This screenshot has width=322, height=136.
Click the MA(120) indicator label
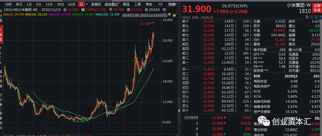[x=107, y=14]
